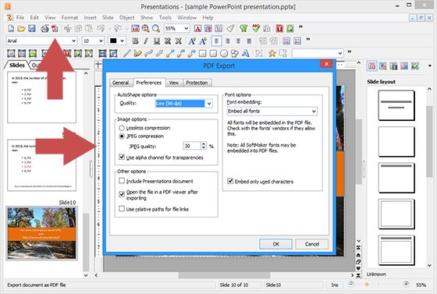437x294 pixels.
Task: Click the zoom in plus icon in status bar
Action: click(x=406, y=285)
